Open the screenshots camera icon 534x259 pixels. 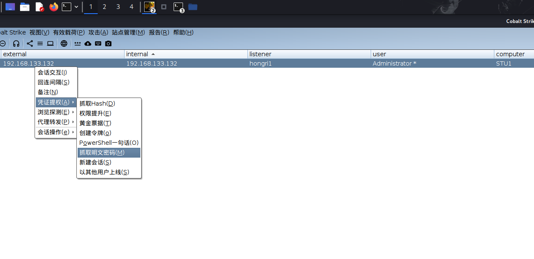(108, 43)
